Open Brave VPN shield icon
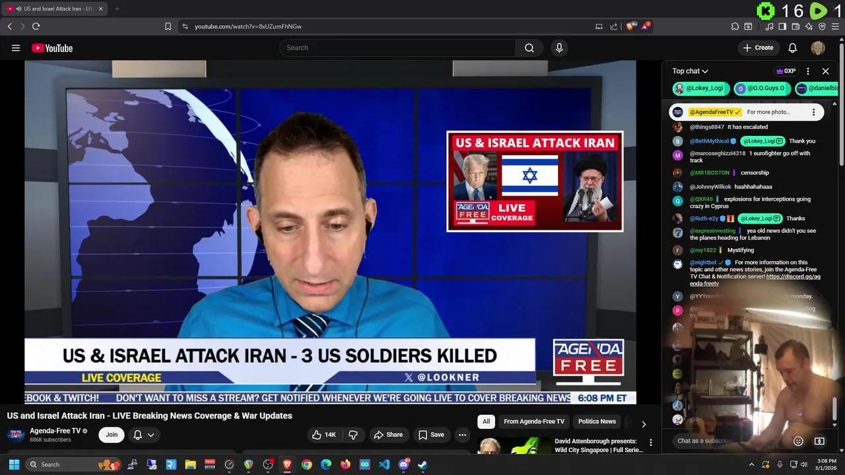The width and height of the screenshot is (845, 475). pyautogui.click(x=822, y=26)
